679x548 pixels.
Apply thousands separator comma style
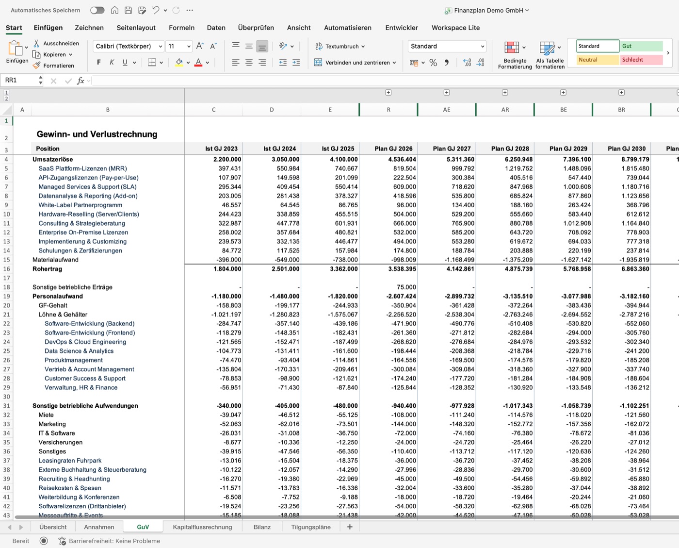(x=447, y=63)
